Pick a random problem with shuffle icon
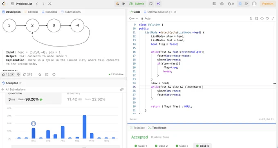This screenshot has width=278, height=148. point(49,4)
